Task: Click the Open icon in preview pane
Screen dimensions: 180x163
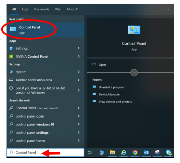Action: coord(94,64)
